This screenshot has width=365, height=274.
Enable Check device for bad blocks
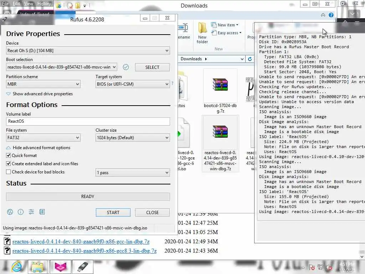pos(9,172)
